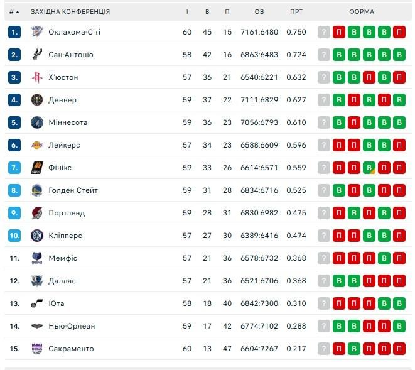
Task: Click the San Antonio Spurs logo
Action: 36,55
